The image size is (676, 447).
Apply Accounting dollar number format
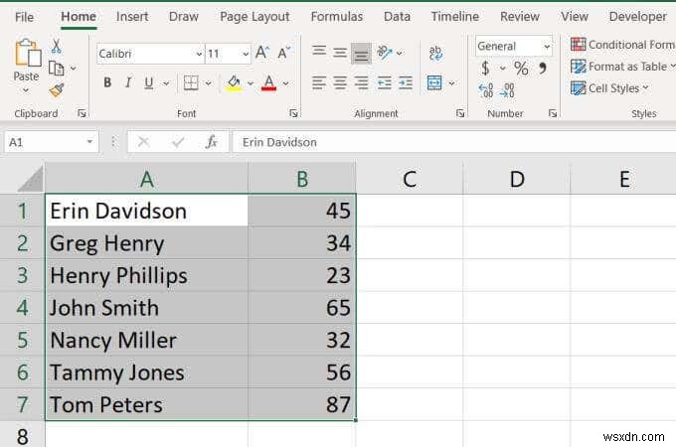pyautogui.click(x=485, y=68)
